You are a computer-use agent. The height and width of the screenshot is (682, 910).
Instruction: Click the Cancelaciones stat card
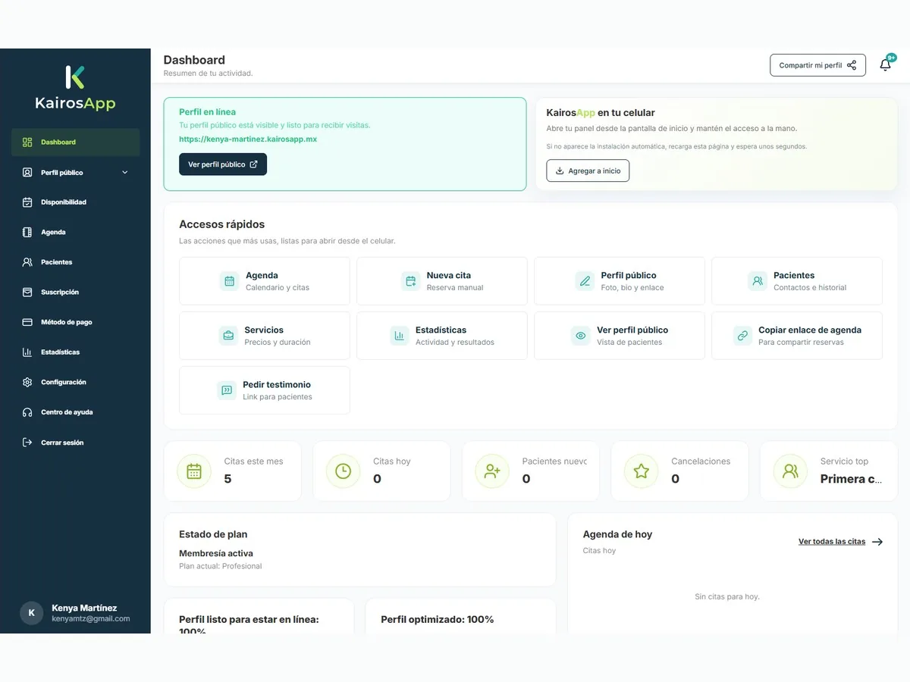(x=679, y=471)
